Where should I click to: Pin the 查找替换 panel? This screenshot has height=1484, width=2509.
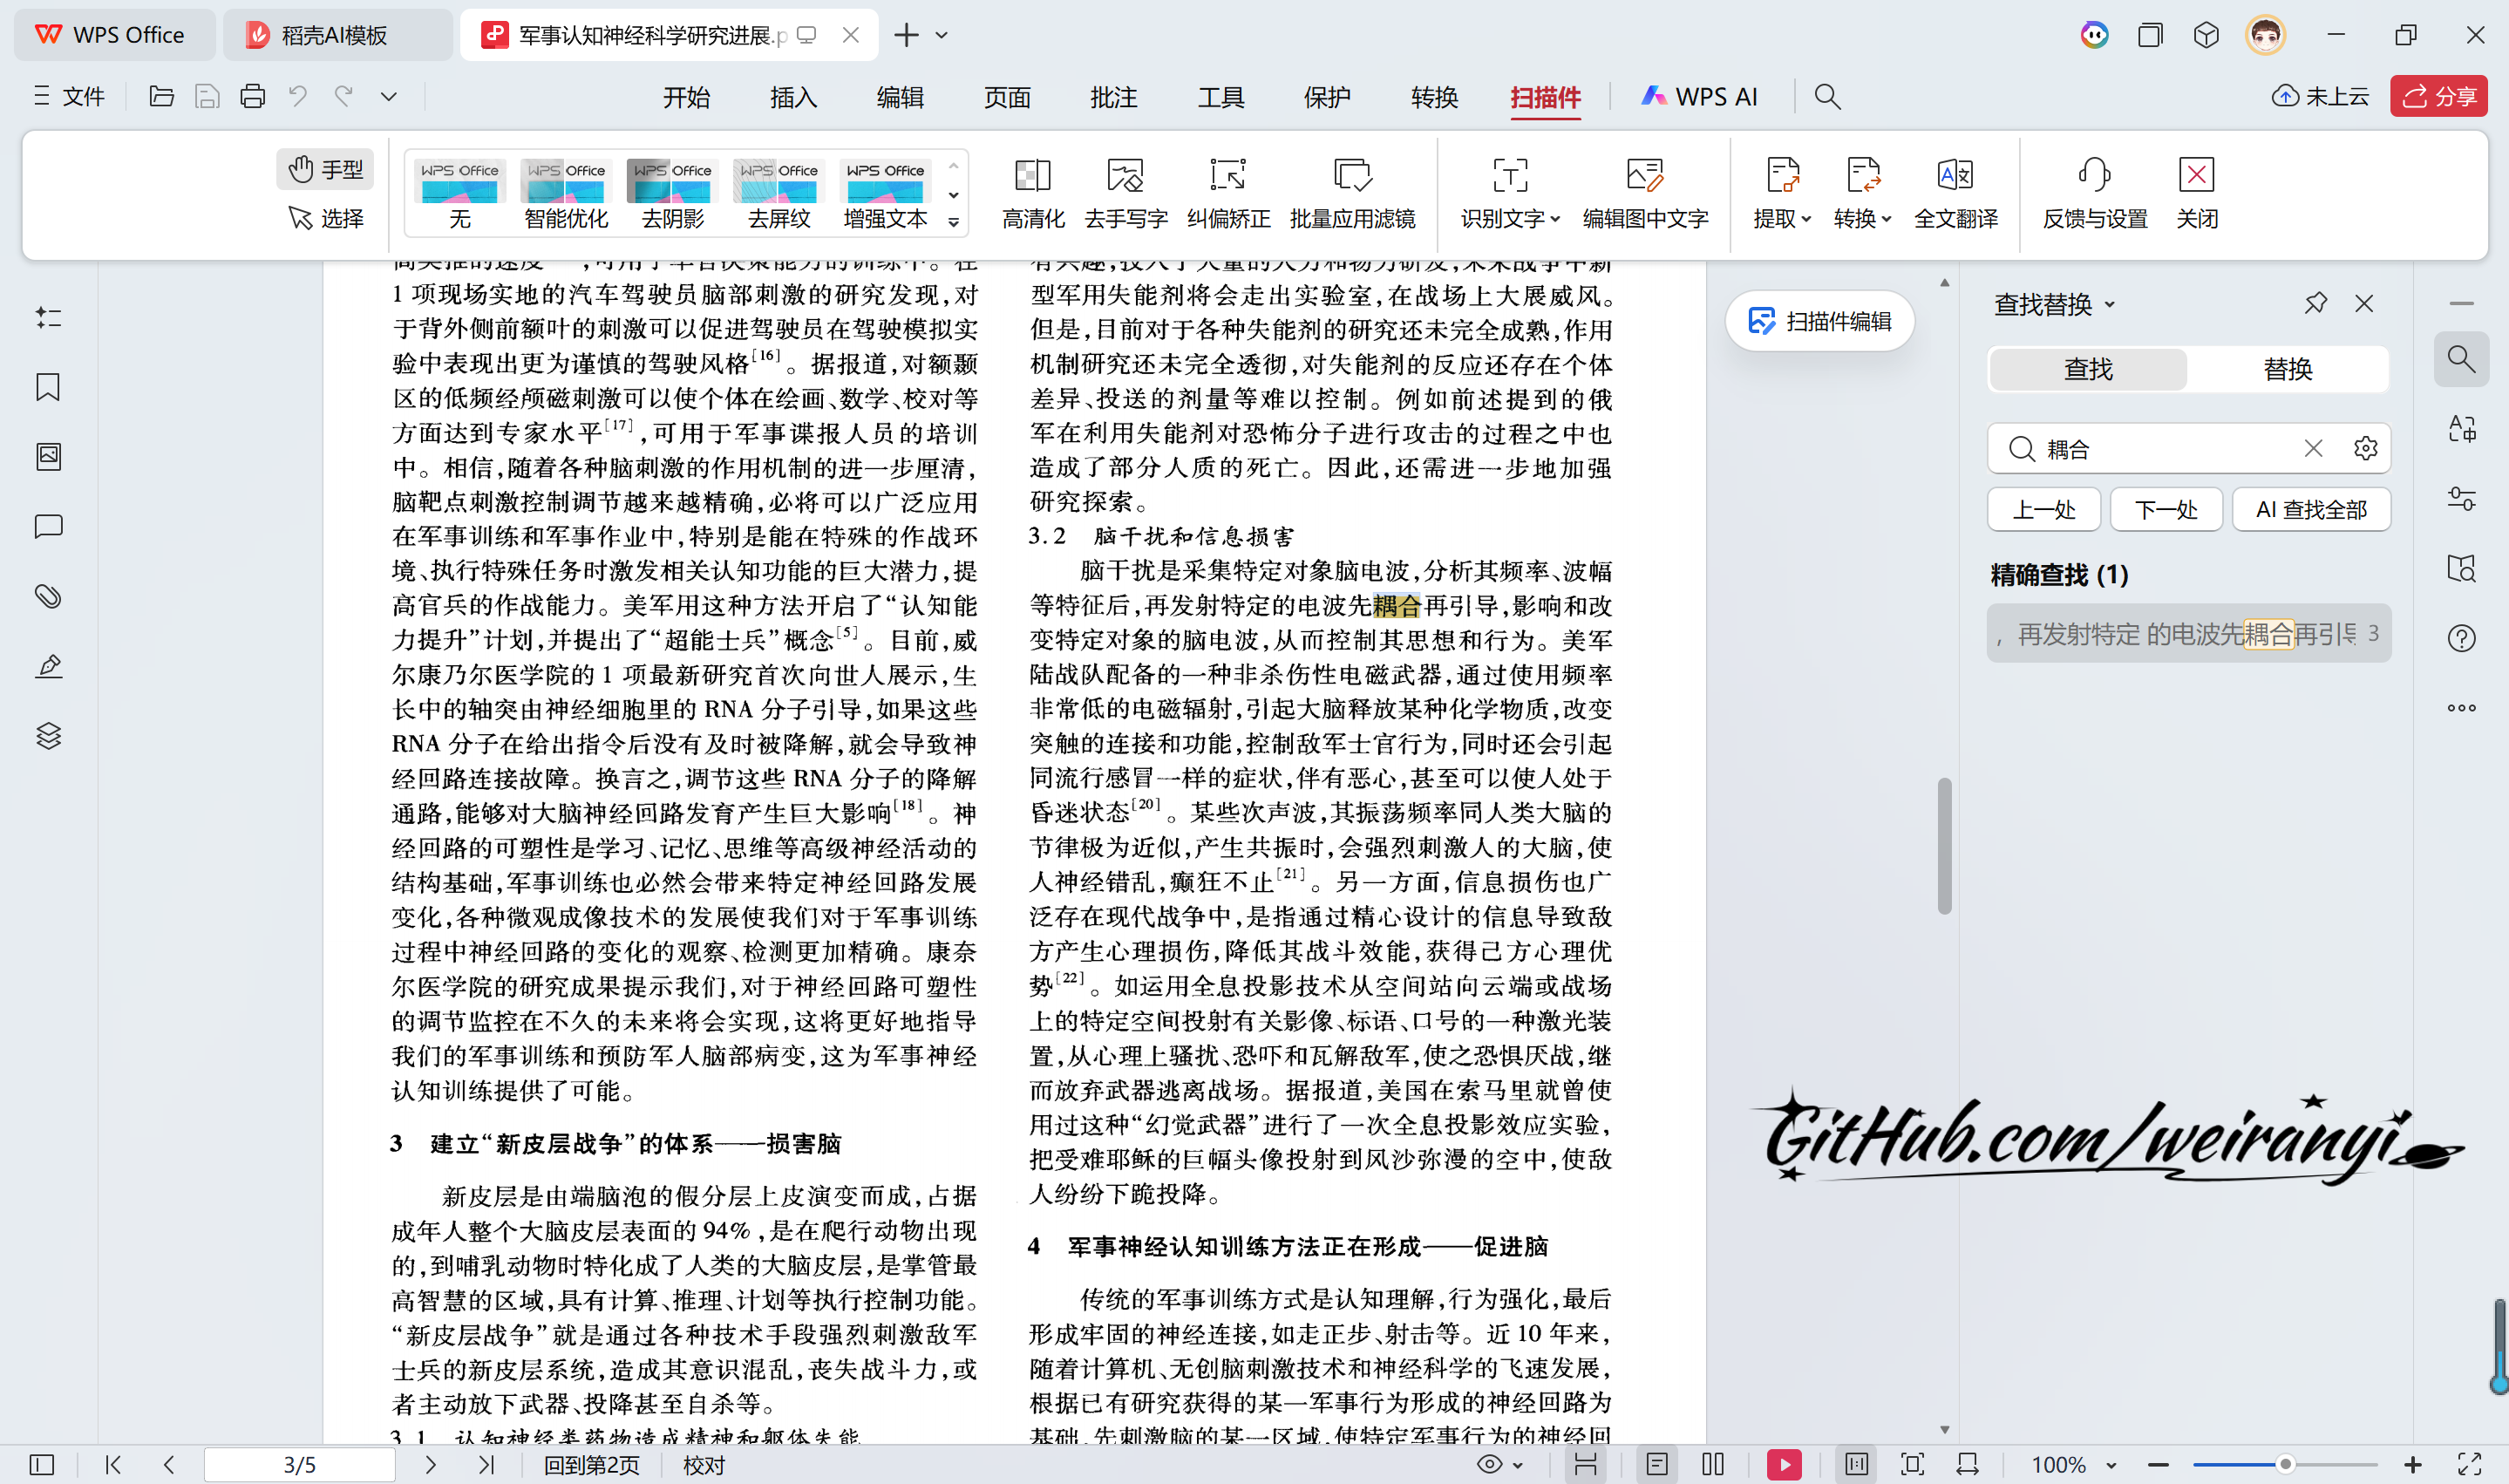(2315, 303)
